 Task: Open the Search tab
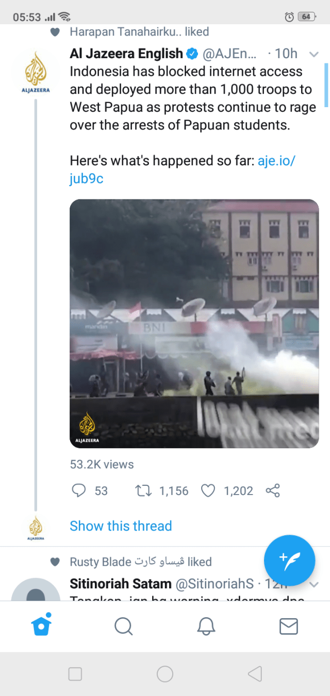tap(124, 626)
